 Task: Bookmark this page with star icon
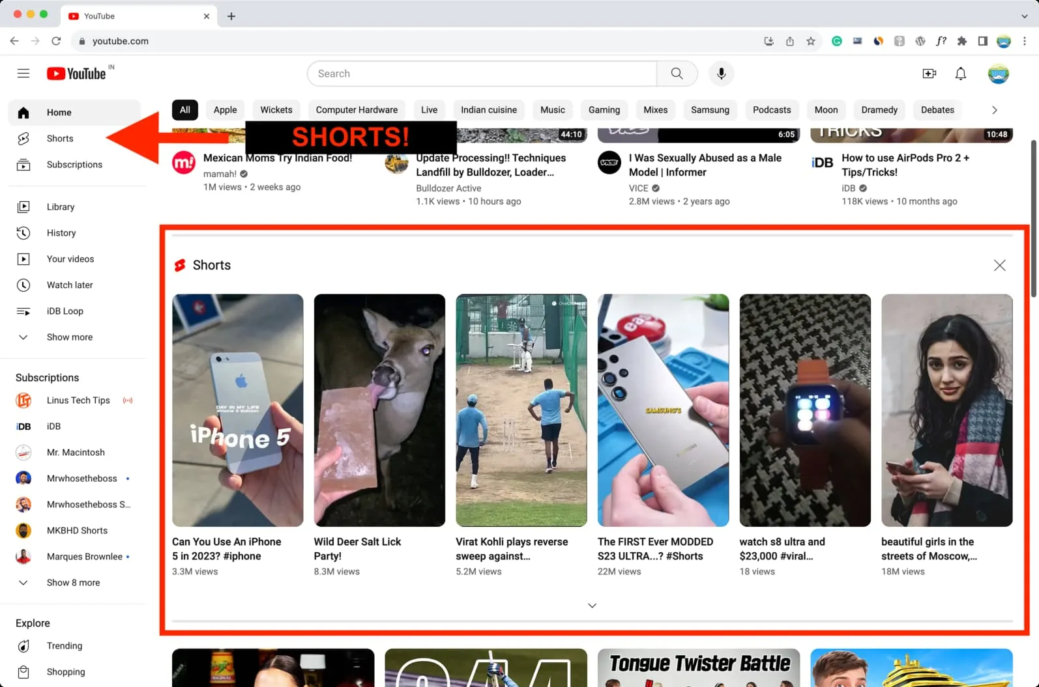coord(811,41)
